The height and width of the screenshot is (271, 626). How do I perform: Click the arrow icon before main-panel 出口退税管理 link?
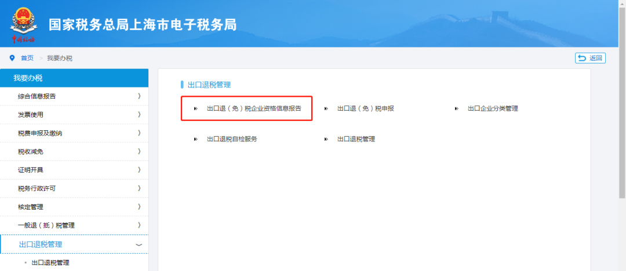[326, 140]
